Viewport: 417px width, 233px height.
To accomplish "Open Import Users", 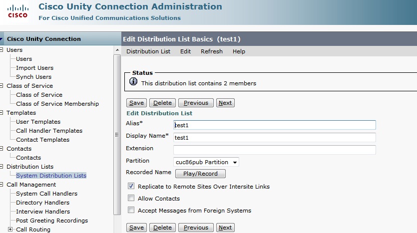I will [x=34, y=68].
